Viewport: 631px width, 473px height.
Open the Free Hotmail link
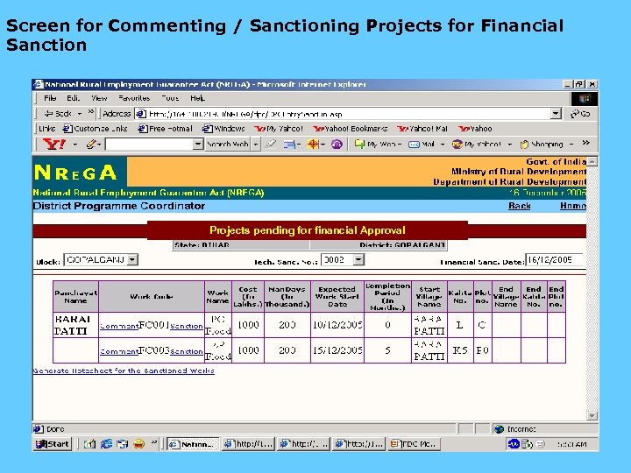click(166, 129)
